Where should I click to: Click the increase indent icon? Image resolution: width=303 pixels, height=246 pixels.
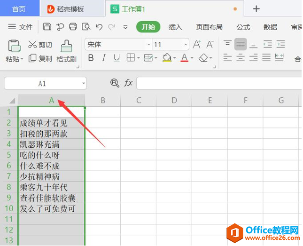(x=280, y=44)
